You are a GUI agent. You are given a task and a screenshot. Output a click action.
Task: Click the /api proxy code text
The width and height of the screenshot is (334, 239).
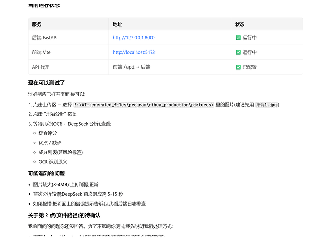click(x=129, y=67)
